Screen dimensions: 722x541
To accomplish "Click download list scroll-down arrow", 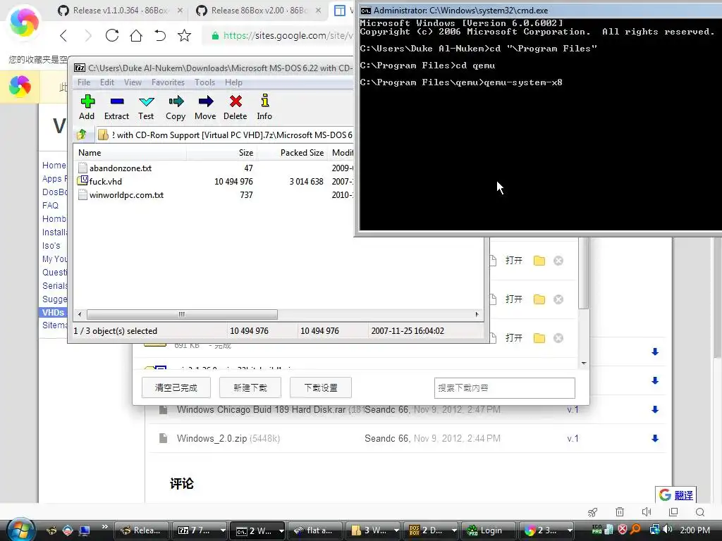I will (x=584, y=363).
